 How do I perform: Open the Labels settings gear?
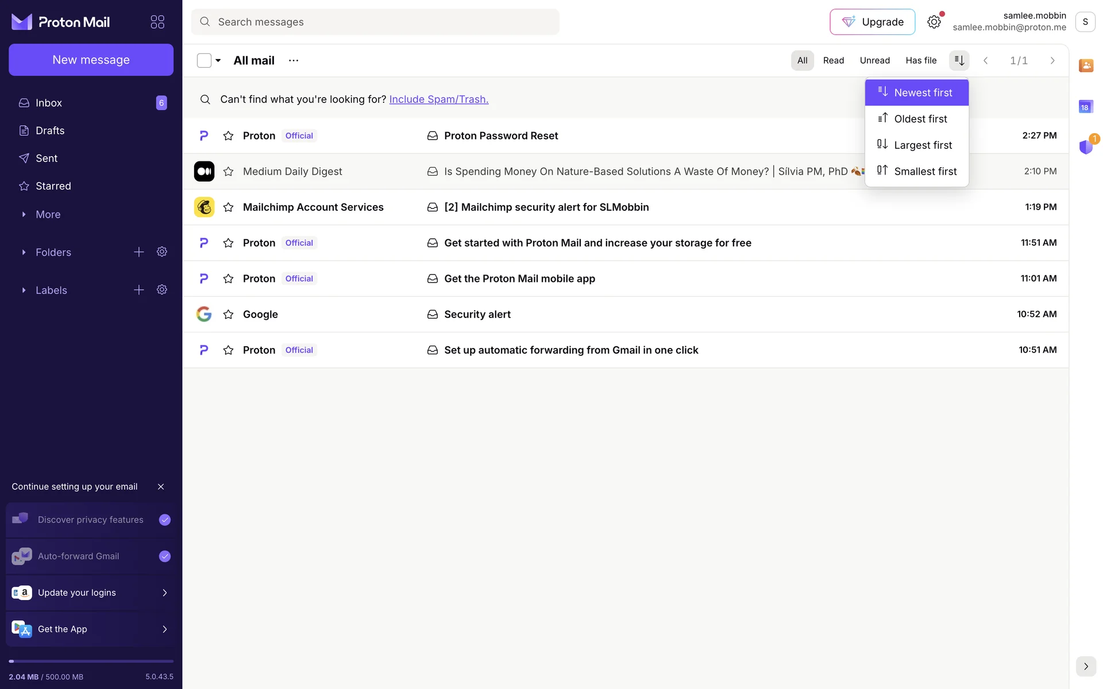162,290
